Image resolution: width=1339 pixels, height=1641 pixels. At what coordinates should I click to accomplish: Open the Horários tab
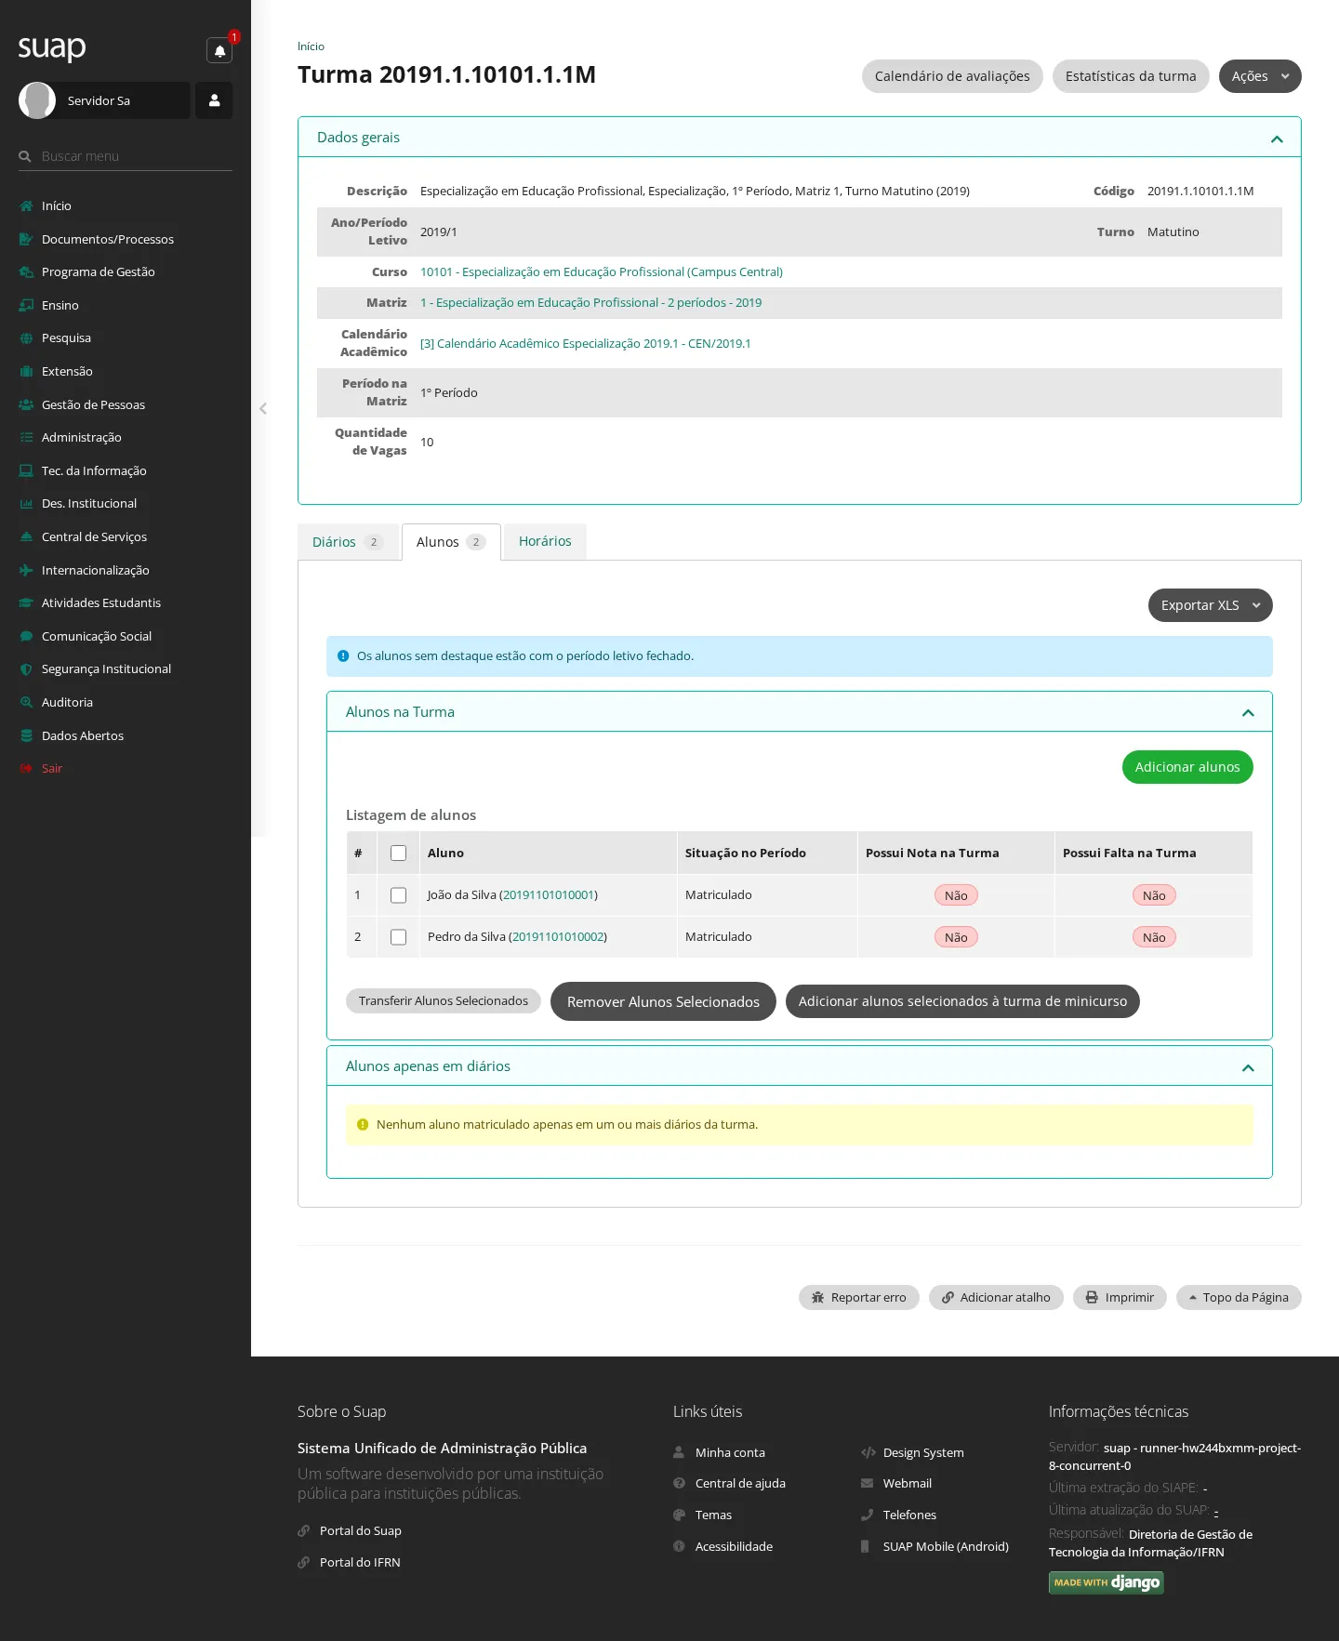tap(545, 541)
